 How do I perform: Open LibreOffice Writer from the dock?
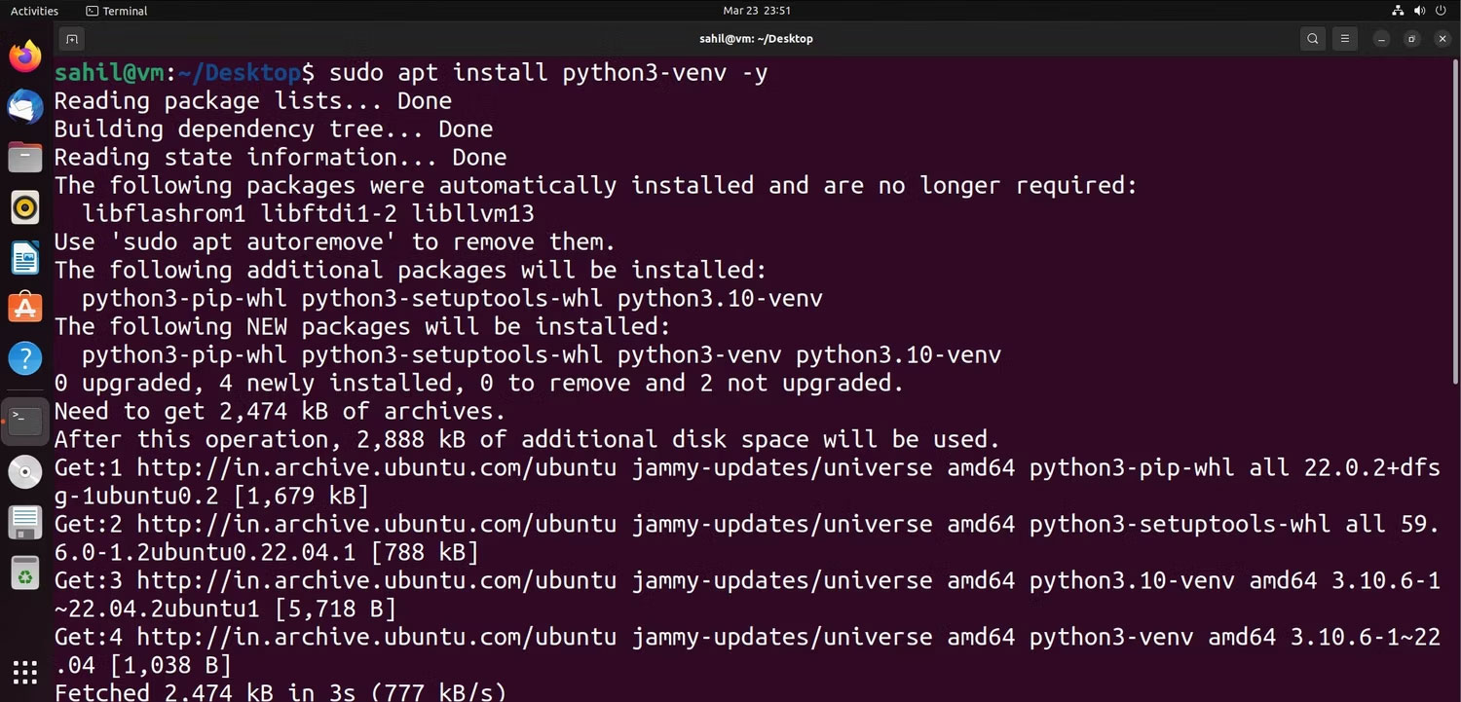tap(25, 258)
